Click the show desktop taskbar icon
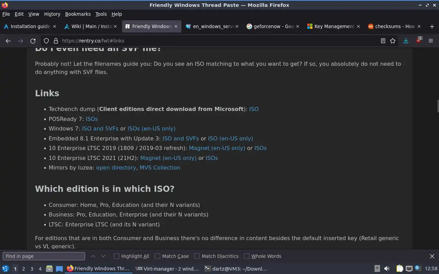This screenshot has height=274, width=439. pyautogui.click(x=59, y=269)
